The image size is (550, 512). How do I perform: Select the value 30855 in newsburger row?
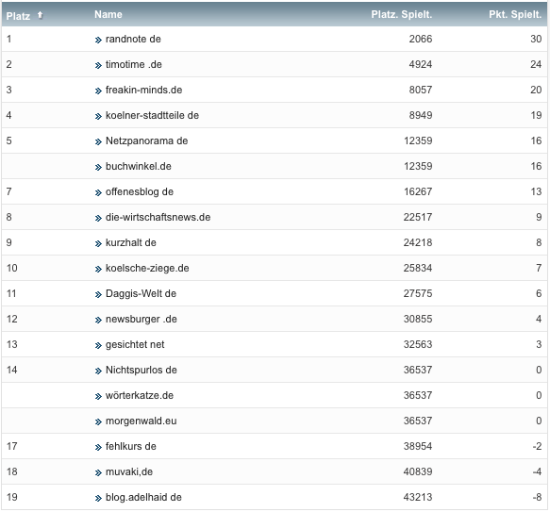pyautogui.click(x=418, y=319)
